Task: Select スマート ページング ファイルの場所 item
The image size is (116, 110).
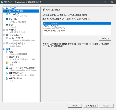Action: pos(22,68)
